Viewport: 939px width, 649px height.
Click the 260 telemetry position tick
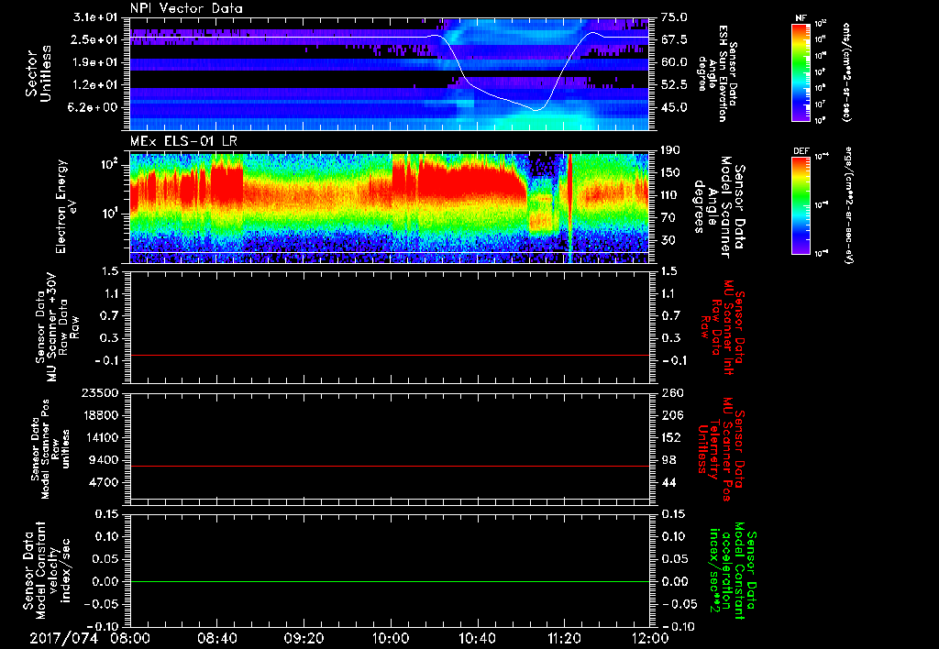671,393
